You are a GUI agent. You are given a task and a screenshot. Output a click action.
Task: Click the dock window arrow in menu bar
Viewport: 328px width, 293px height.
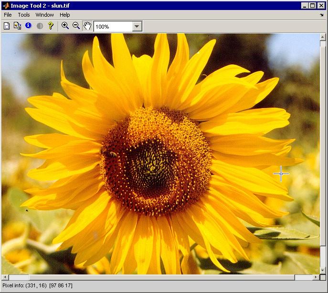pos(322,15)
